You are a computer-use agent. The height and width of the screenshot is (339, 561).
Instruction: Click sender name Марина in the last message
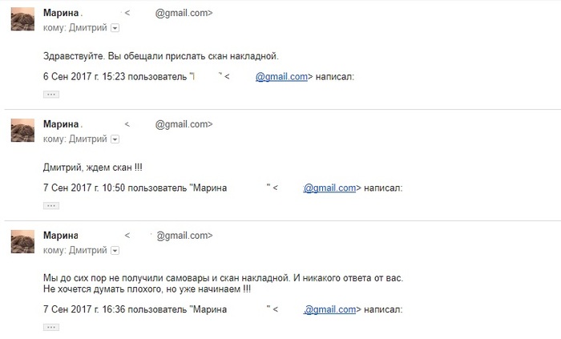[61, 236]
